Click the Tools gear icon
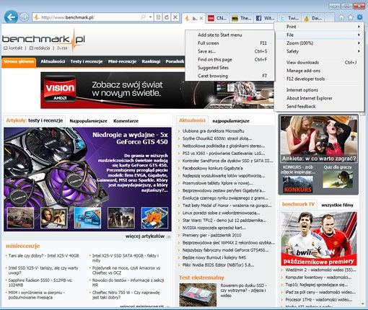The image size is (368, 310). pos(360,17)
